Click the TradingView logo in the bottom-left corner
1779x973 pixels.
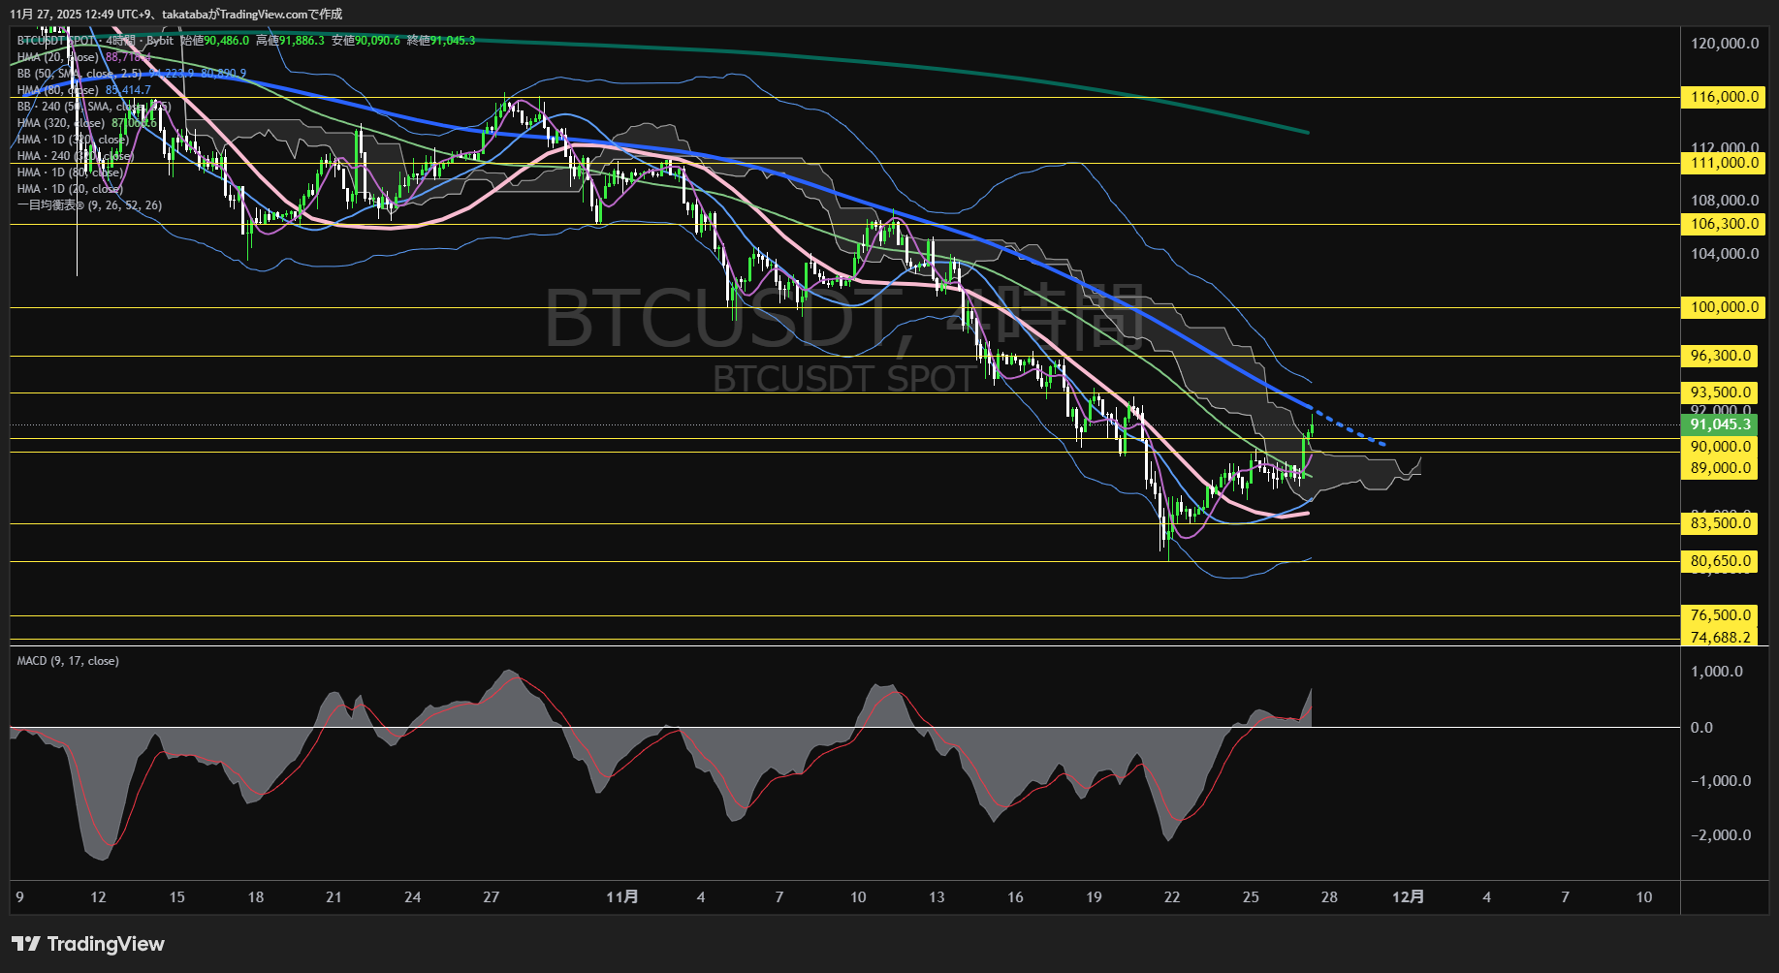87,943
